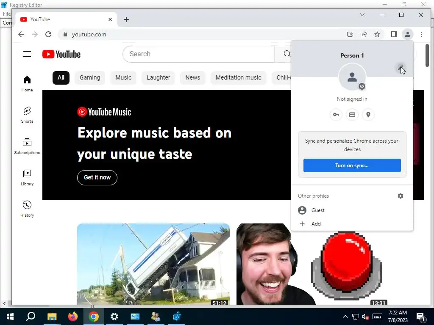Share this page from address bar
Image resolution: width=434 pixels, height=325 pixels.
tap(363, 34)
